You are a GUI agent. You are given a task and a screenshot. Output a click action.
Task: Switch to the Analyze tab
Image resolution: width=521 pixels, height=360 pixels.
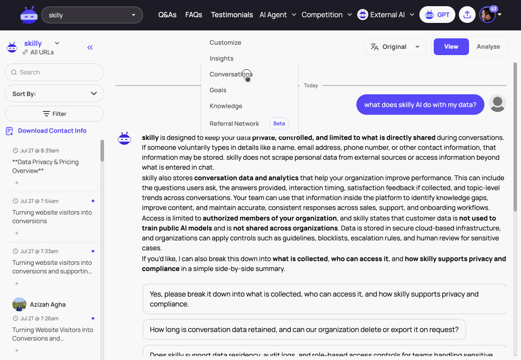pos(488,47)
